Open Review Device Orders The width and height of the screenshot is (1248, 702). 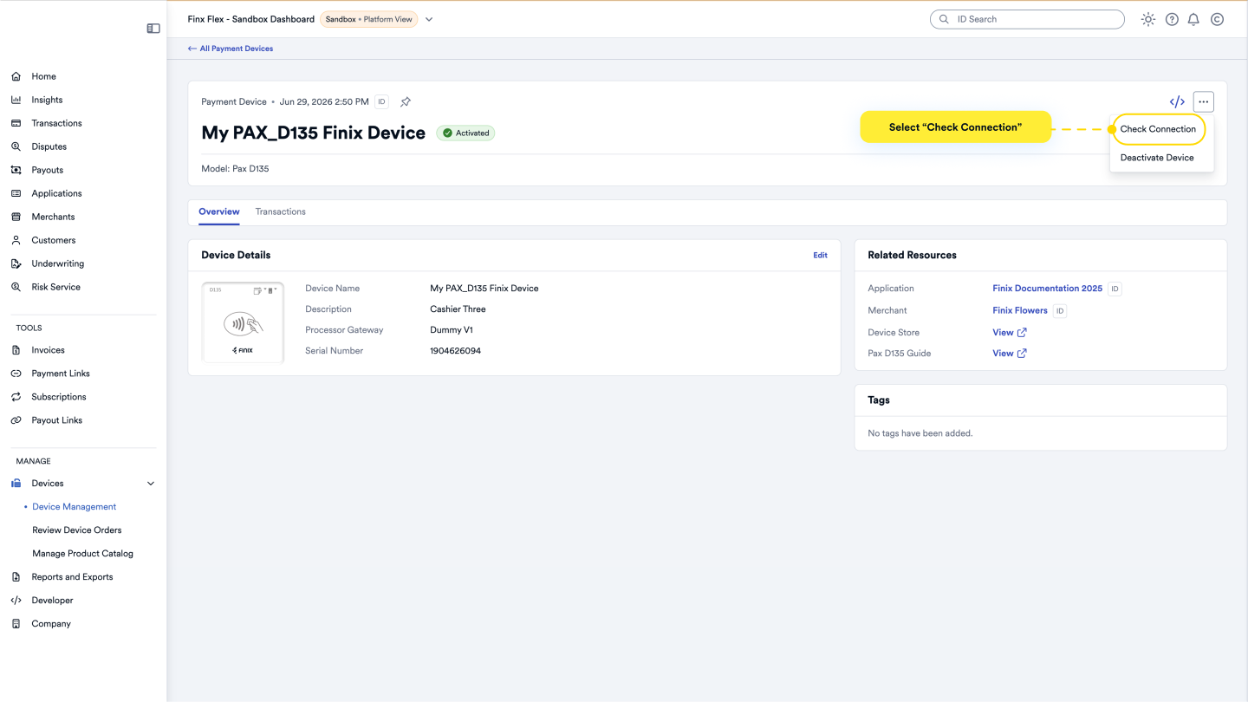point(77,530)
